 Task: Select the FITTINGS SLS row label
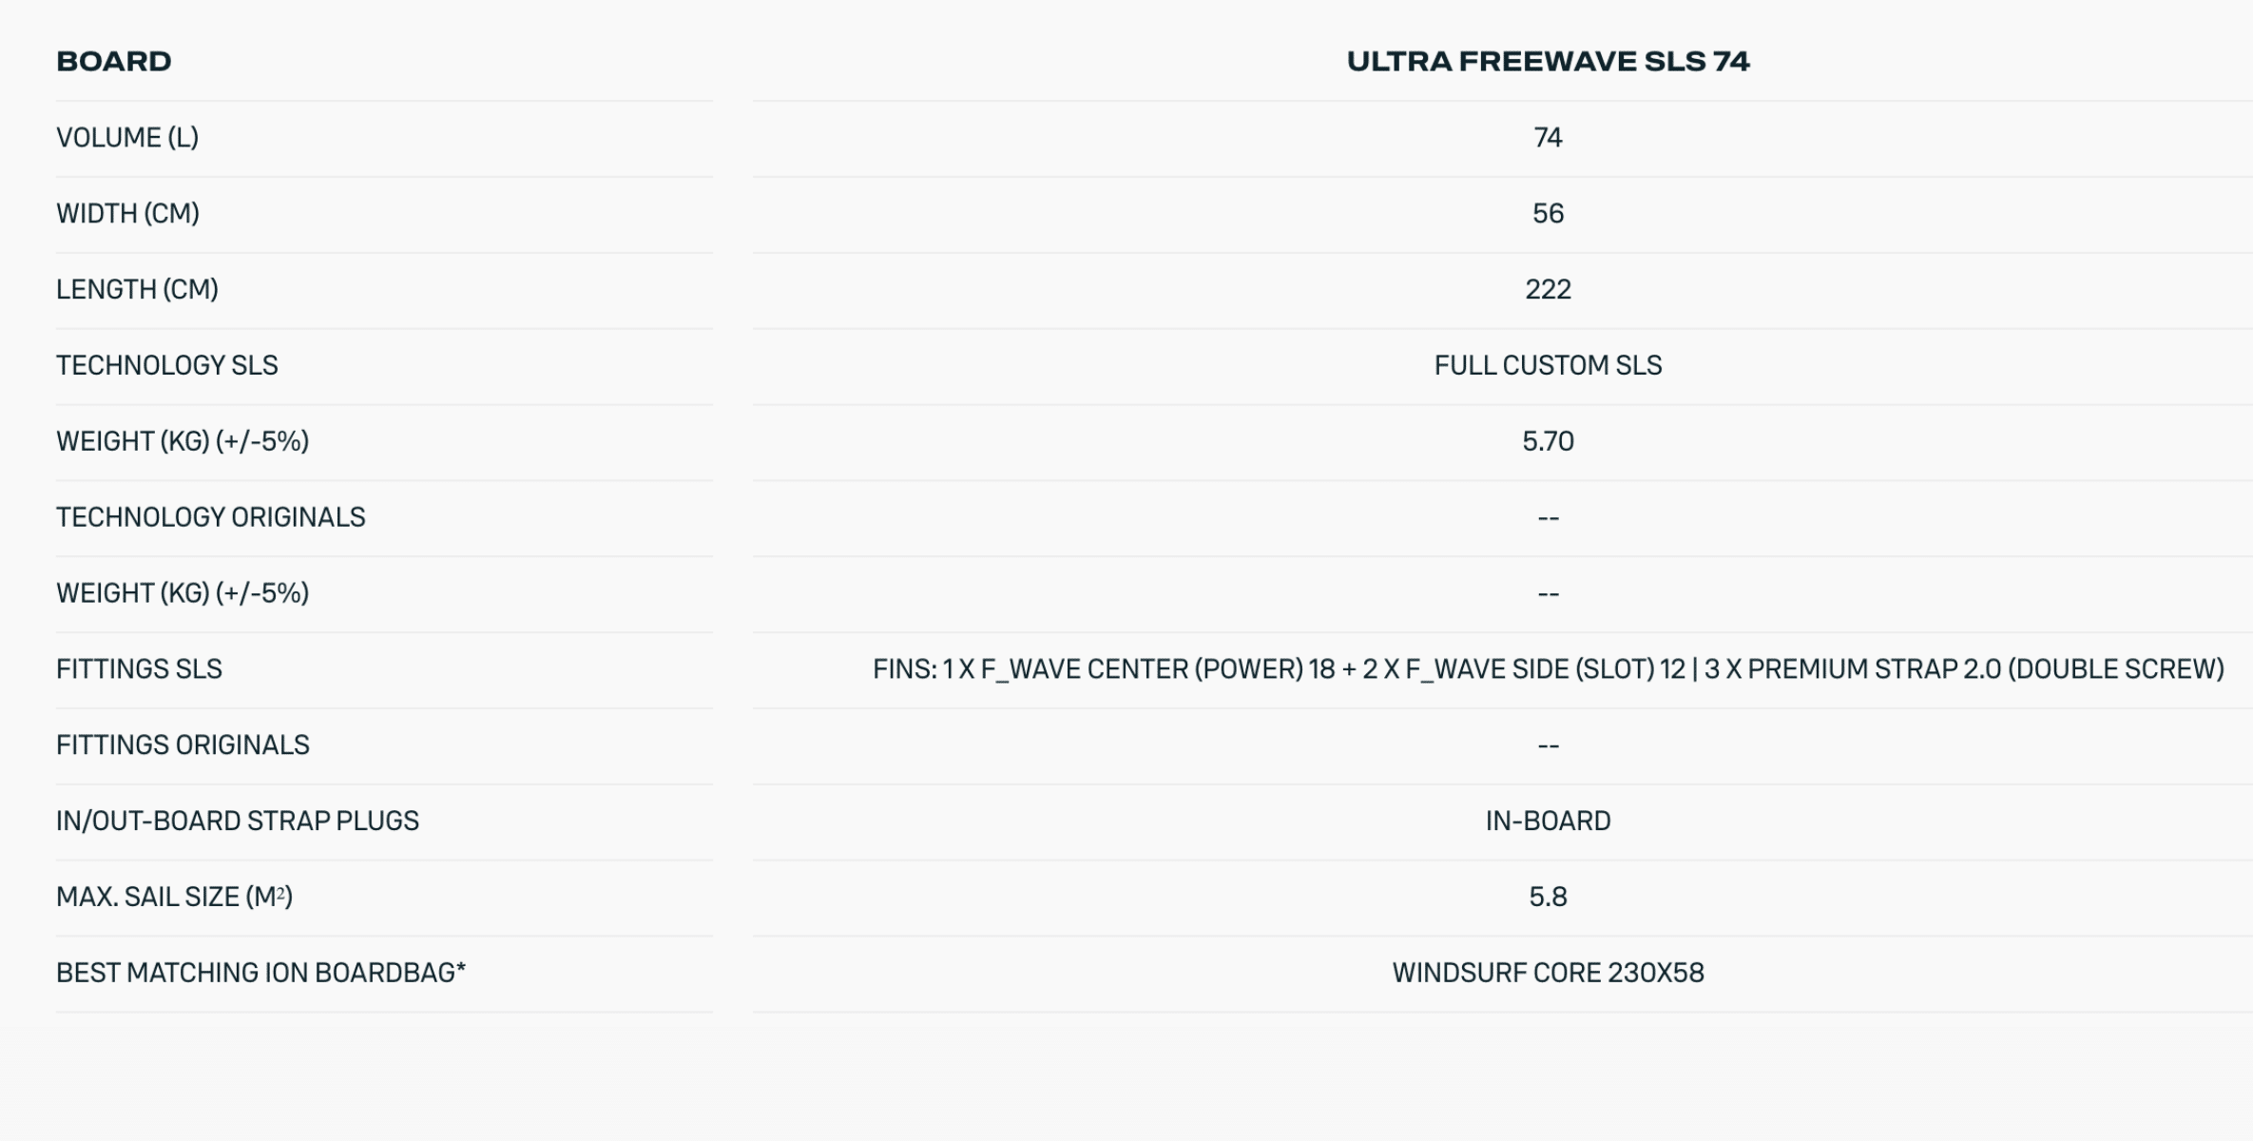pos(139,670)
